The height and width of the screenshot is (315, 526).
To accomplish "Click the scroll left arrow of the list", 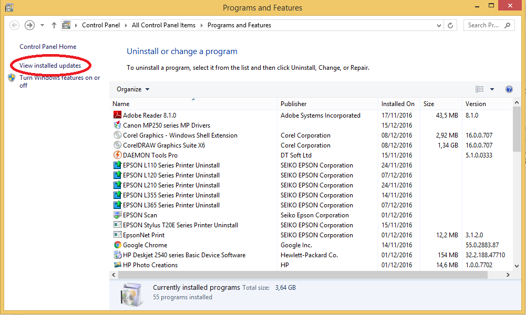I will 114,275.
